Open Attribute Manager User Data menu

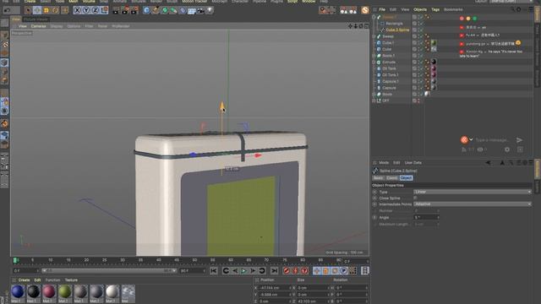point(413,163)
